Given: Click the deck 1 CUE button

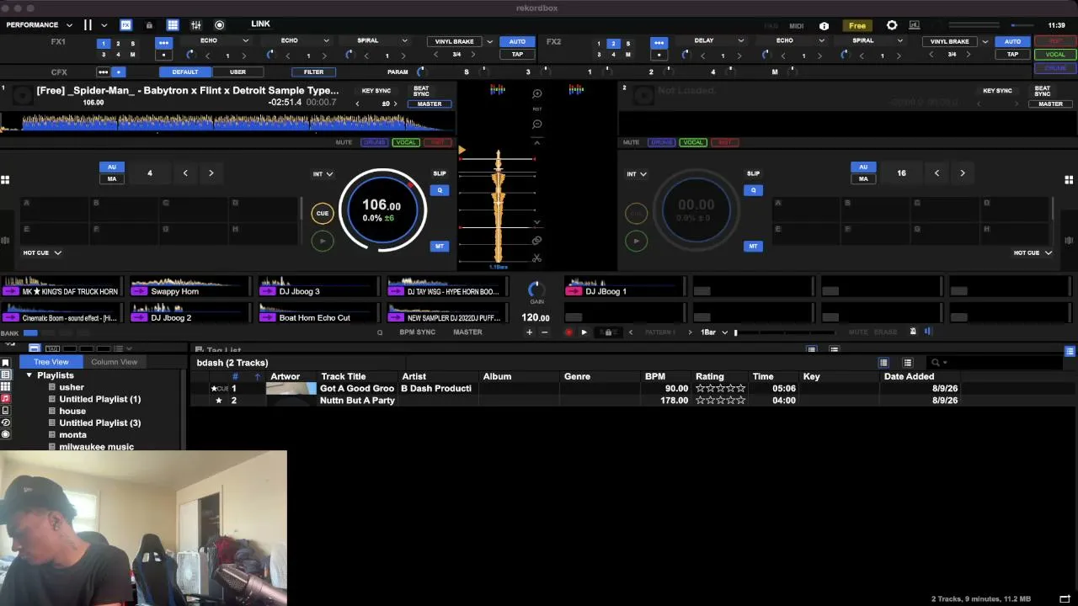Looking at the screenshot, I should (323, 213).
